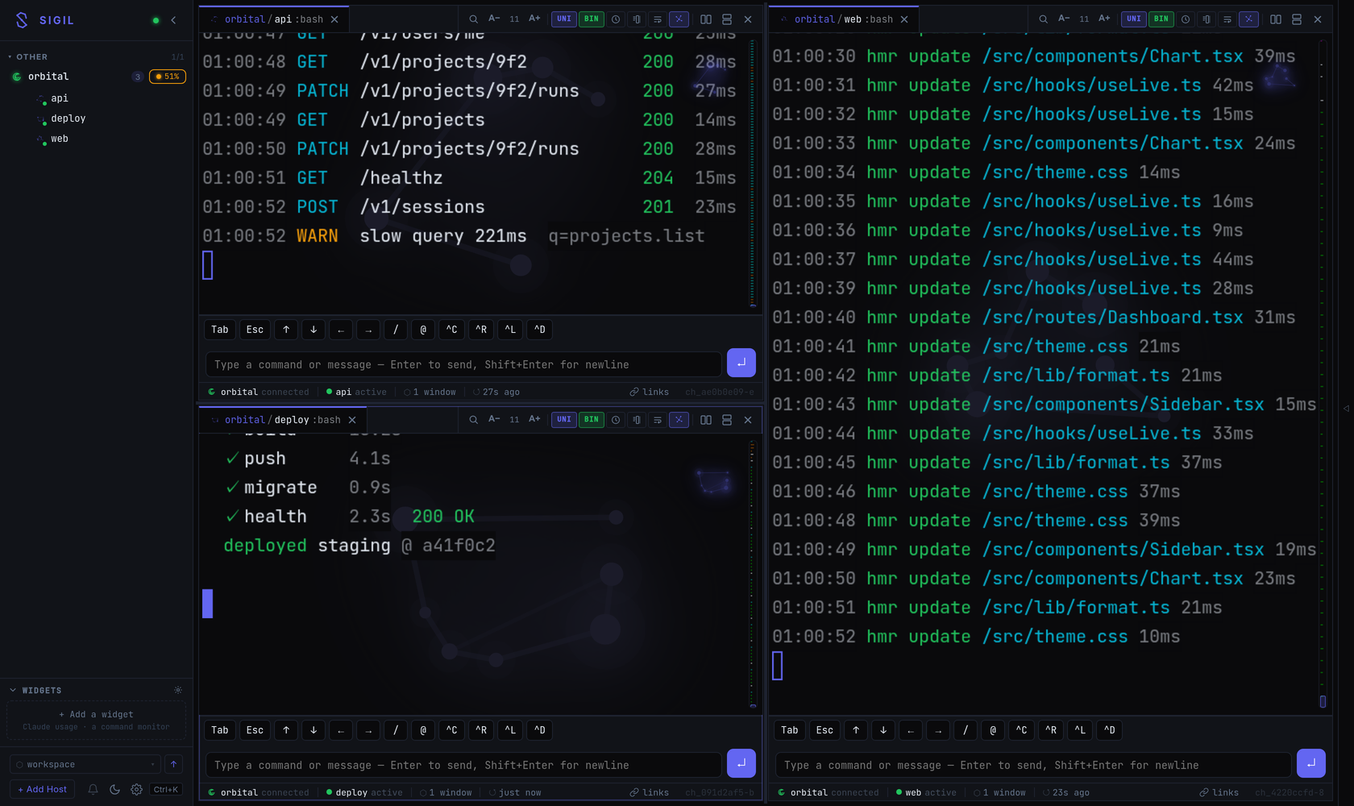Split orbital/api pane into stacked rows
The image size is (1354, 806).
(x=727, y=19)
